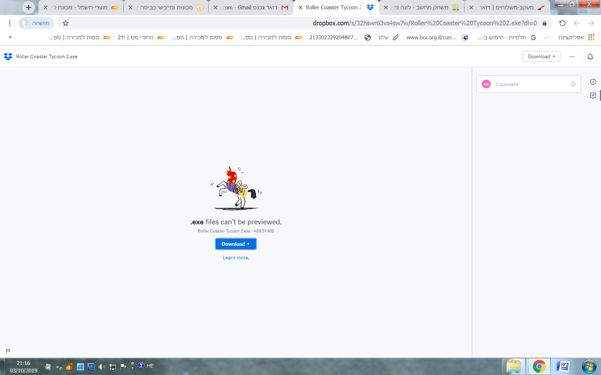
Task: Close the מכונות ומייבשי כביסה tab
Action: pyautogui.click(x=131, y=7)
